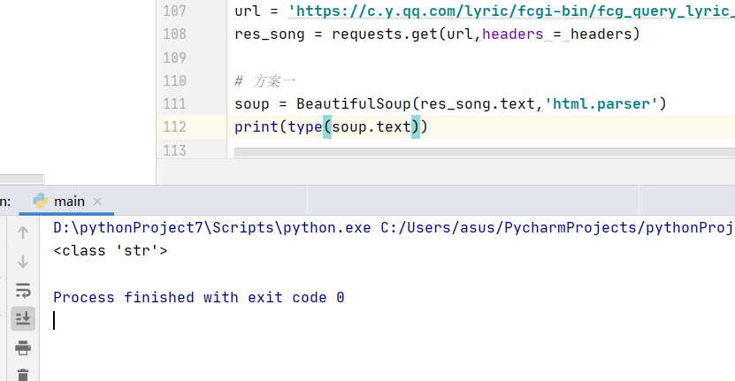The image size is (735, 381).
Task: Click the Python icon on main tab
Action: coord(41,201)
